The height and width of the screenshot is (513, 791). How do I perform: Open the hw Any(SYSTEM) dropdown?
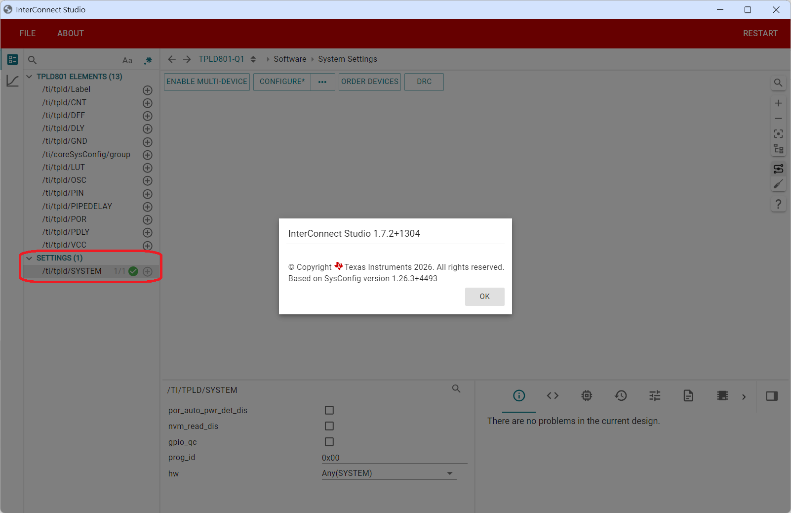pos(389,473)
